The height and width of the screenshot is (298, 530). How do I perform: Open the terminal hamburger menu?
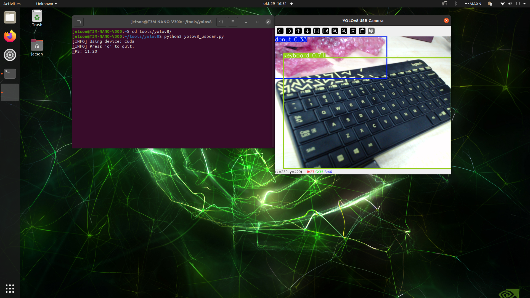click(233, 22)
